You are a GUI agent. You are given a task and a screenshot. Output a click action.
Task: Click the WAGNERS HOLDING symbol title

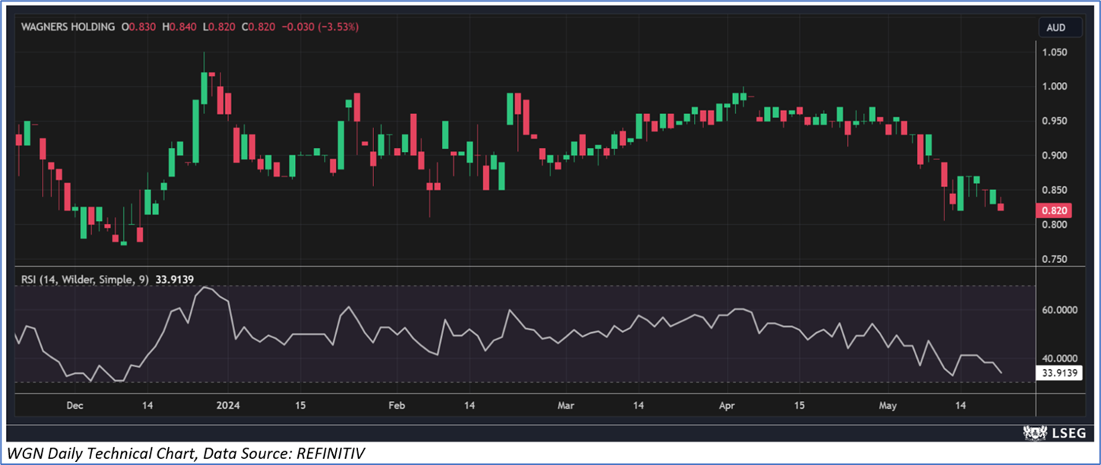[x=68, y=27]
